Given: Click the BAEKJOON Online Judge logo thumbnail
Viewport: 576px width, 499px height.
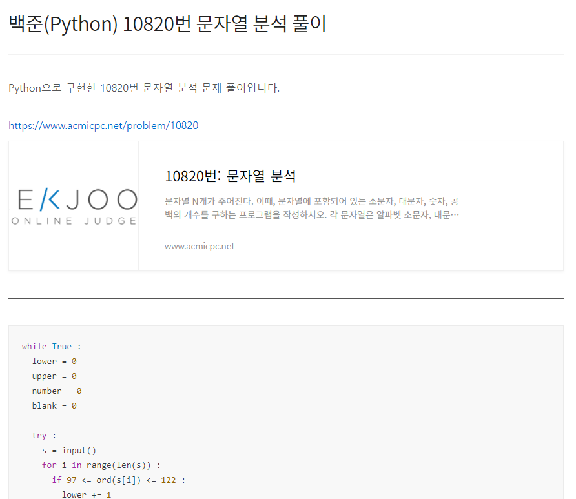Looking at the screenshot, I should click(x=74, y=206).
